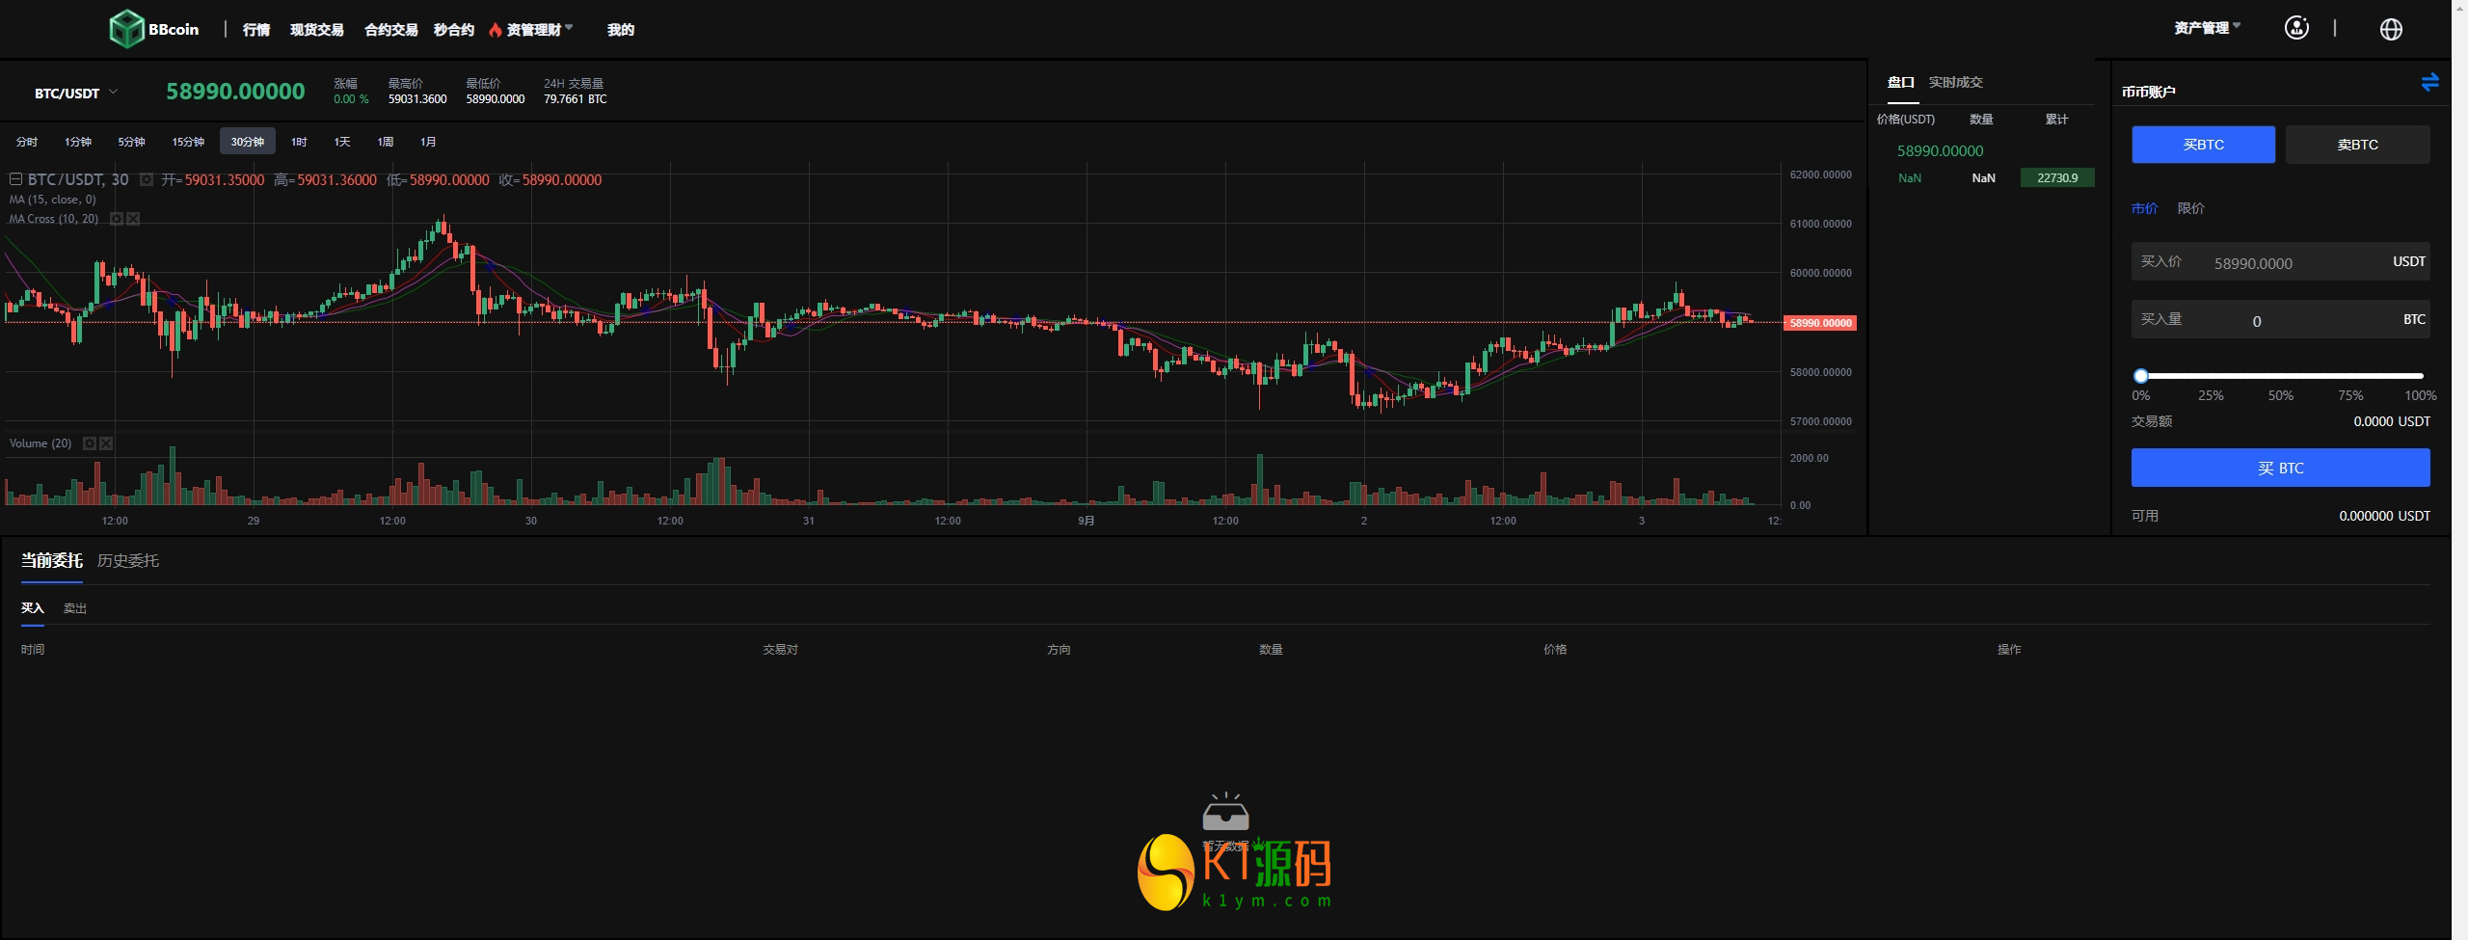The image size is (2468, 940).
Task: Click the blue 买 BTC submit button
Action: tap(2281, 468)
